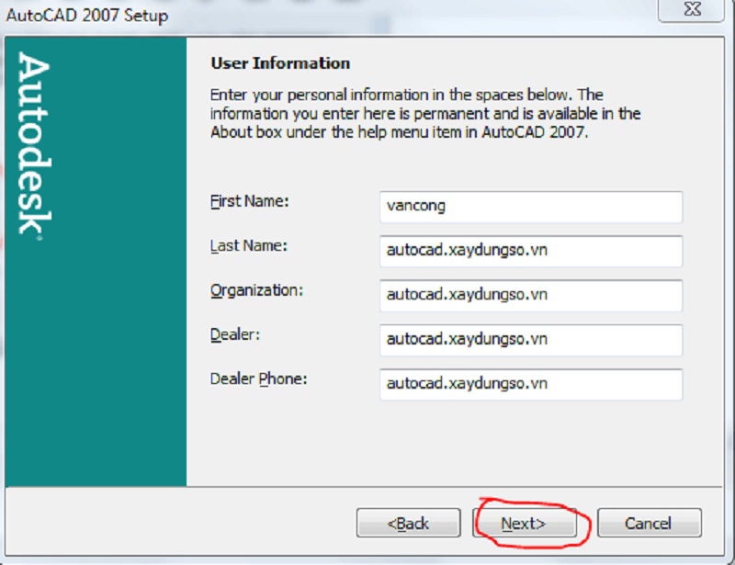Click the registered trademark symbol after Autodesk
The height and width of the screenshot is (565, 735).
[x=37, y=238]
